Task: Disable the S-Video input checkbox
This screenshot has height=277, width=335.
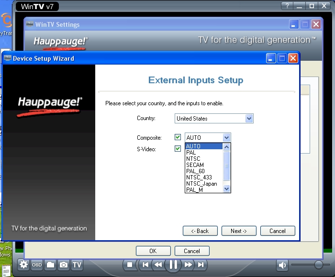Action: pos(178,148)
